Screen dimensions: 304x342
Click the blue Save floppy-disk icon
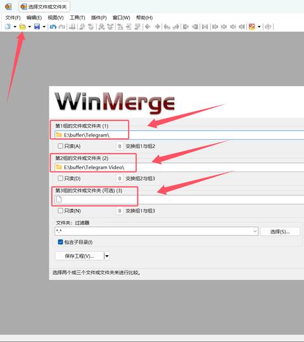click(x=37, y=27)
